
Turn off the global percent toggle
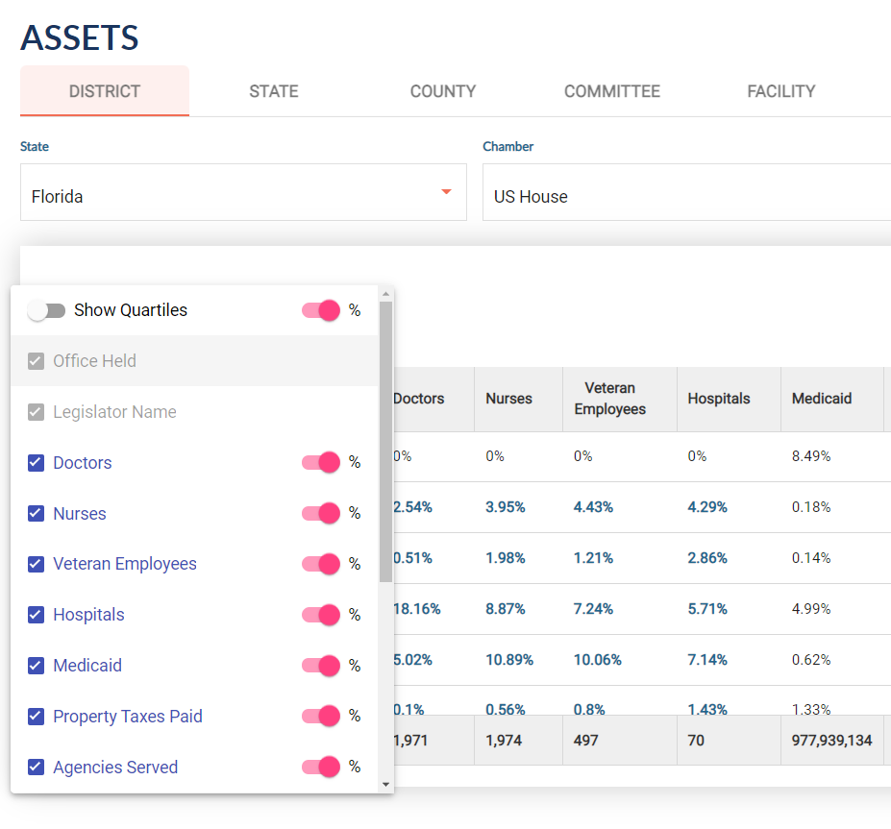321,311
